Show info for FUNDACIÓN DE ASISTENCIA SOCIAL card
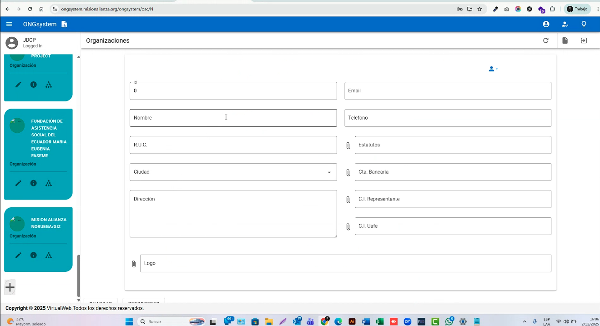The width and height of the screenshot is (600, 326). click(33, 183)
